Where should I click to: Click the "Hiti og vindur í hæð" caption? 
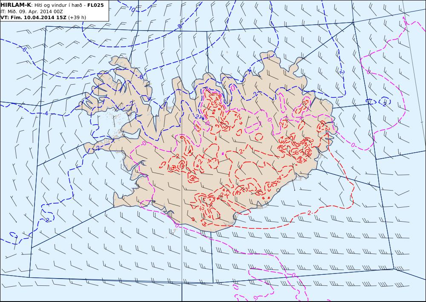58,6
